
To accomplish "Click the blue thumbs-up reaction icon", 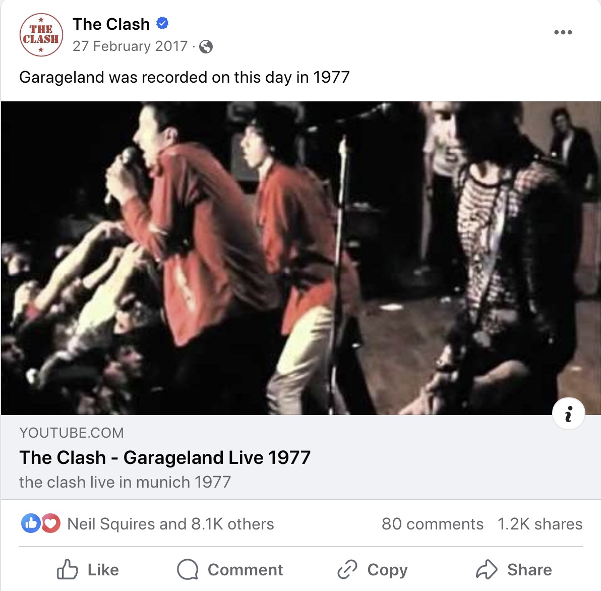I will (x=31, y=523).
